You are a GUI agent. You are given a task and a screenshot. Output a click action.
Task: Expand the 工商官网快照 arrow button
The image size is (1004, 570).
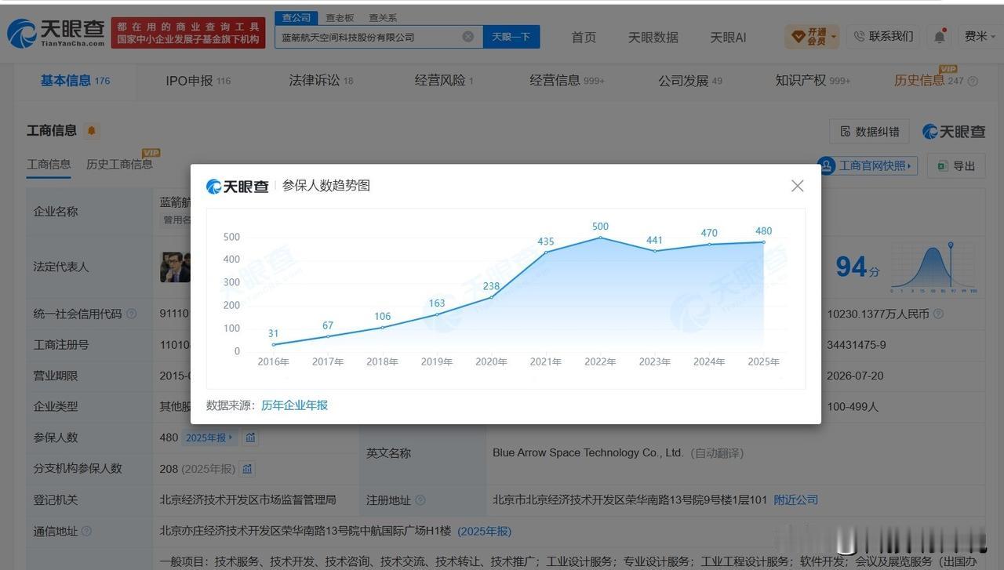coord(909,165)
